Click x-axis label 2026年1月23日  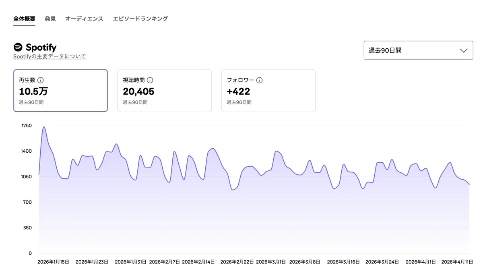point(92,262)
